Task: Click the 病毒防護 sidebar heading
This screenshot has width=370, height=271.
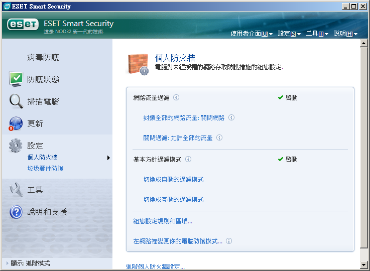Action: [43, 57]
